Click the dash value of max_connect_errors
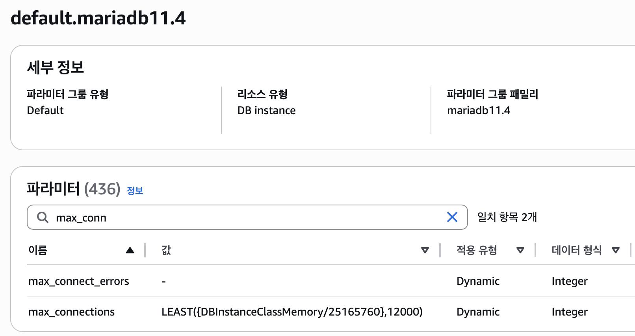The height and width of the screenshot is (336, 635). [x=163, y=282]
